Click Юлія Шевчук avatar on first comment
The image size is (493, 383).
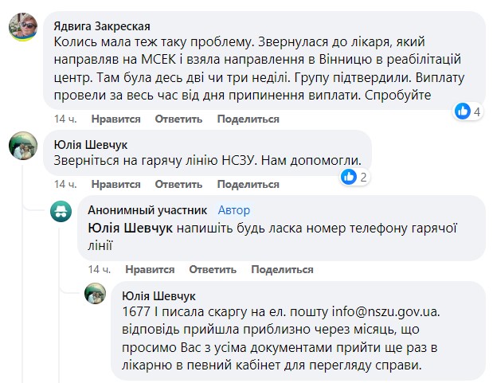(23, 146)
